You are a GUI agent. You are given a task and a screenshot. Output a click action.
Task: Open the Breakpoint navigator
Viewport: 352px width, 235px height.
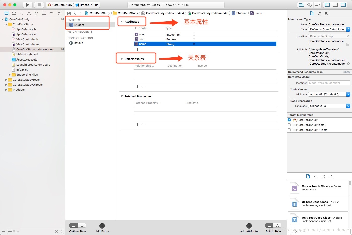click(x=52, y=13)
